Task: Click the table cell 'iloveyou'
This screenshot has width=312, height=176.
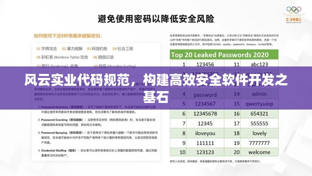Action: 205,134
